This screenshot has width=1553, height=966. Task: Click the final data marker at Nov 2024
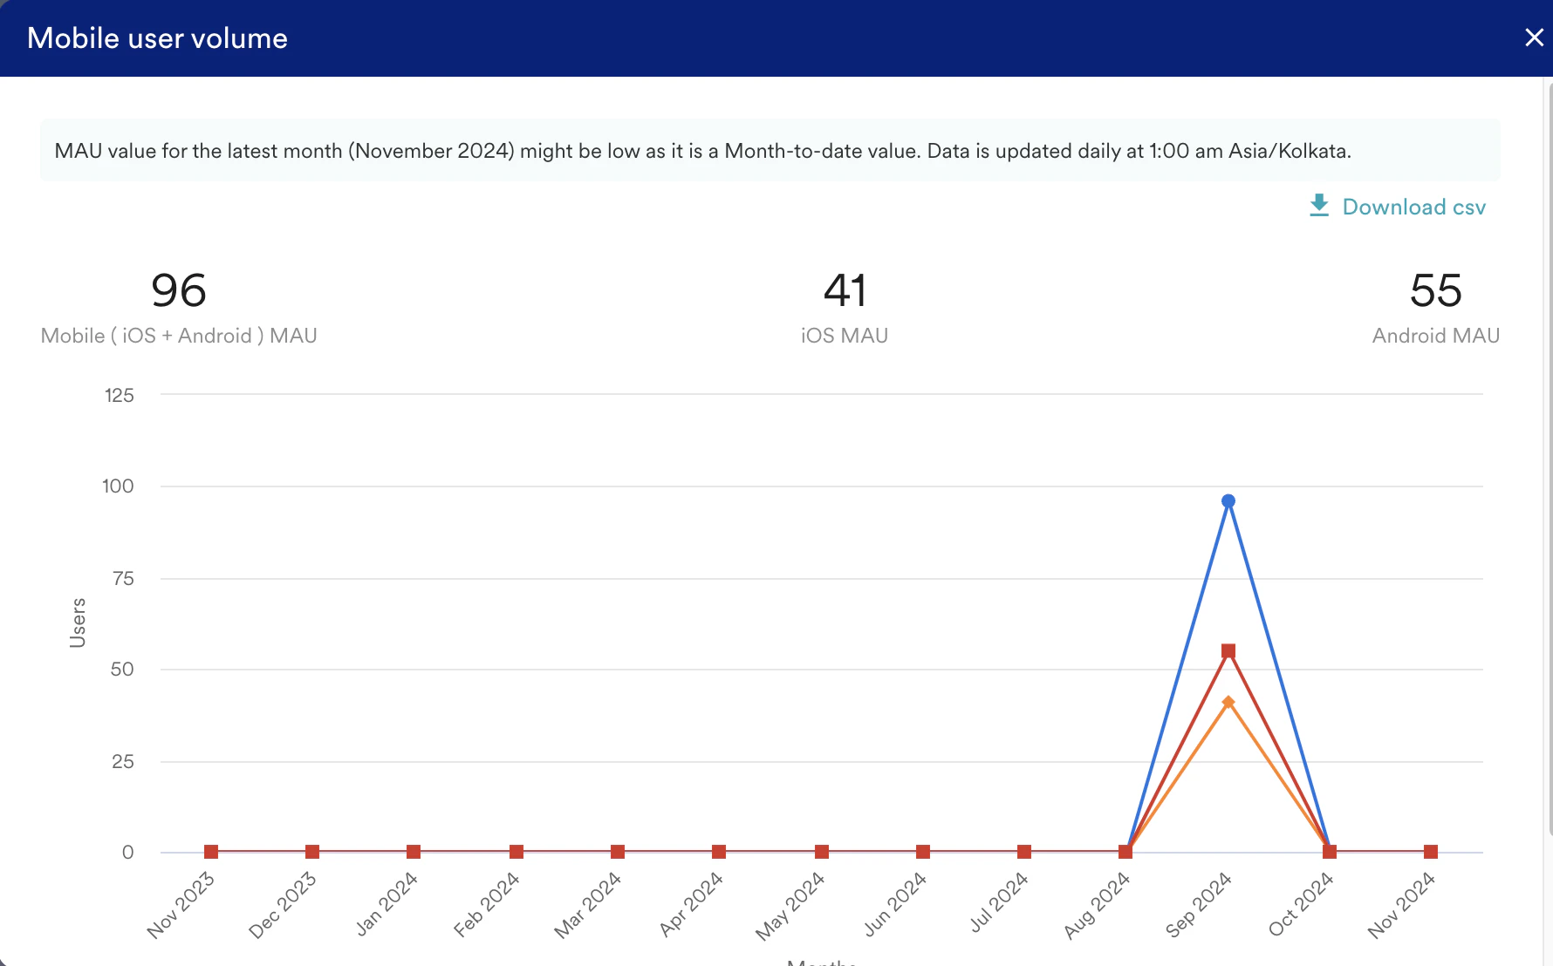pyautogui.click(x=1430, y=852)
